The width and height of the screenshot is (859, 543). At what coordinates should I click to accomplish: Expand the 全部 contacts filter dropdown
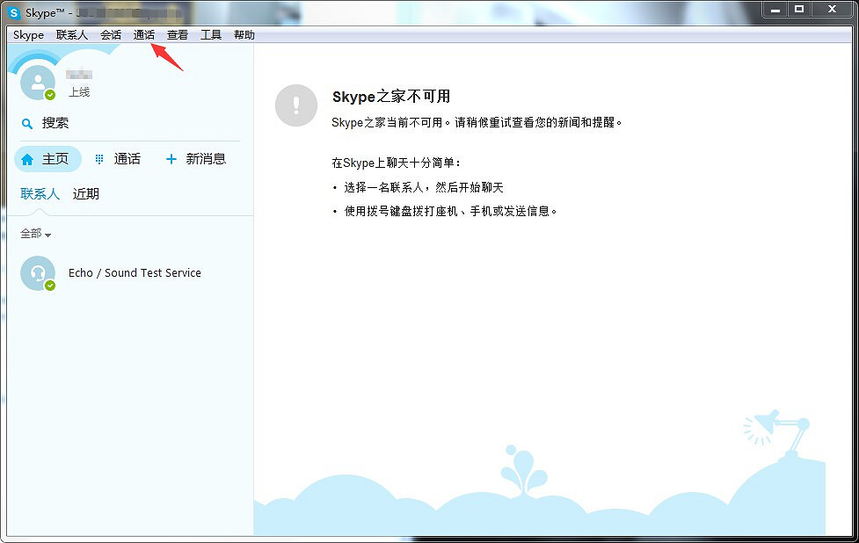[34, 234]
